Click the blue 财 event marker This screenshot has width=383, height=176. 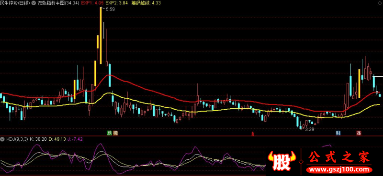338,133
